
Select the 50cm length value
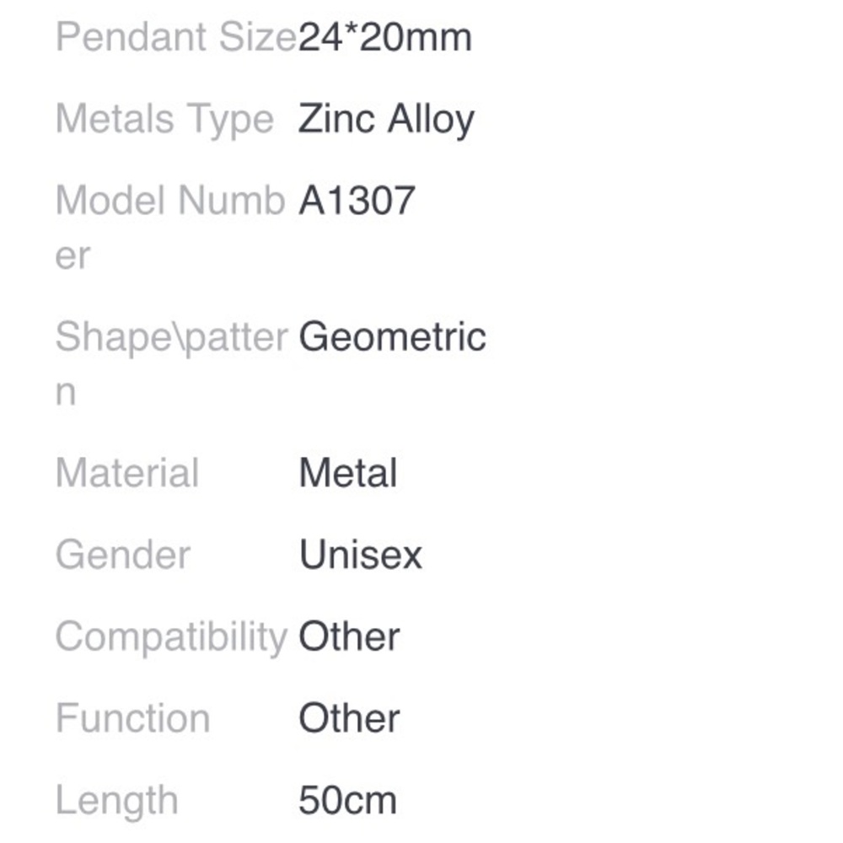[347, 800]
